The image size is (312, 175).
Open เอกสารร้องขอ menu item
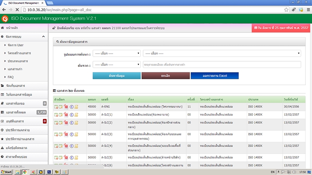24,103
